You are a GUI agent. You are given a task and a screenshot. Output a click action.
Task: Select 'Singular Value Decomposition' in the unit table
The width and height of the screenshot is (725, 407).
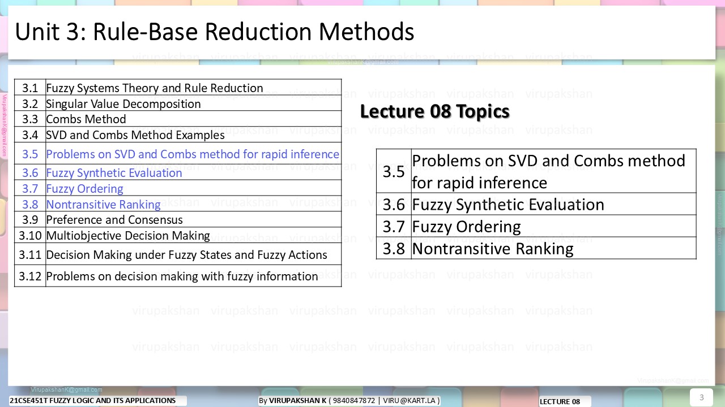tap(123, 104)
